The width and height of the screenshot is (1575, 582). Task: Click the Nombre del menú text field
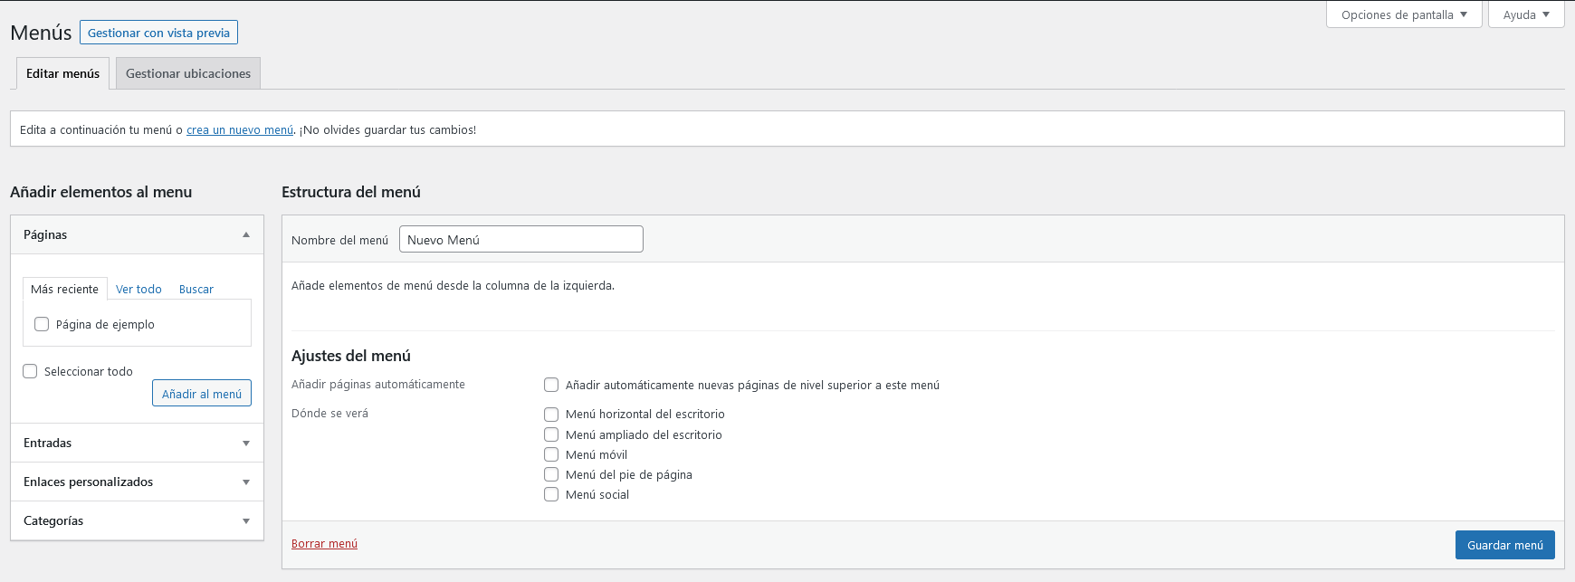point(521,240)
